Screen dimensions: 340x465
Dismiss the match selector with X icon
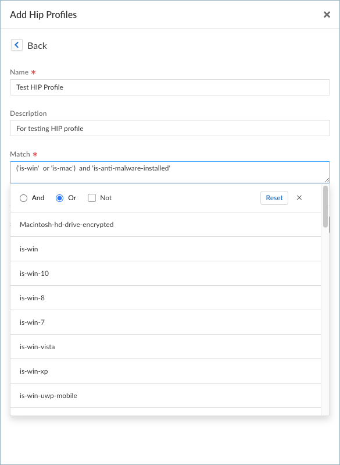[x=299, y=198]
